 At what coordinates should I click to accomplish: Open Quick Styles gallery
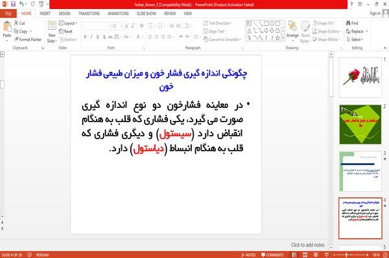[x=305, y=32]
